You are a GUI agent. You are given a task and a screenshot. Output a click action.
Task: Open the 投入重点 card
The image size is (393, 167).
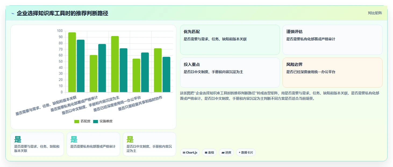click(x=230, y=73)
